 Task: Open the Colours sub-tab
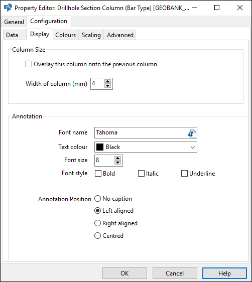66,35
